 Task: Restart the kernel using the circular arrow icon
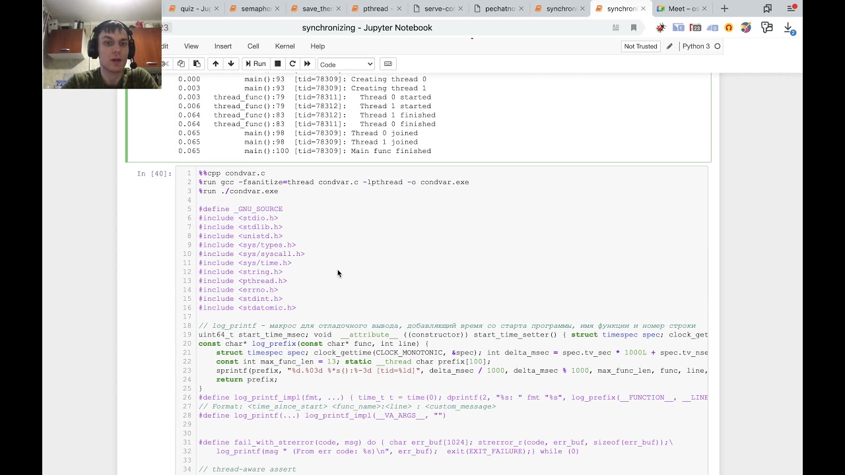[x=292, y=64]
